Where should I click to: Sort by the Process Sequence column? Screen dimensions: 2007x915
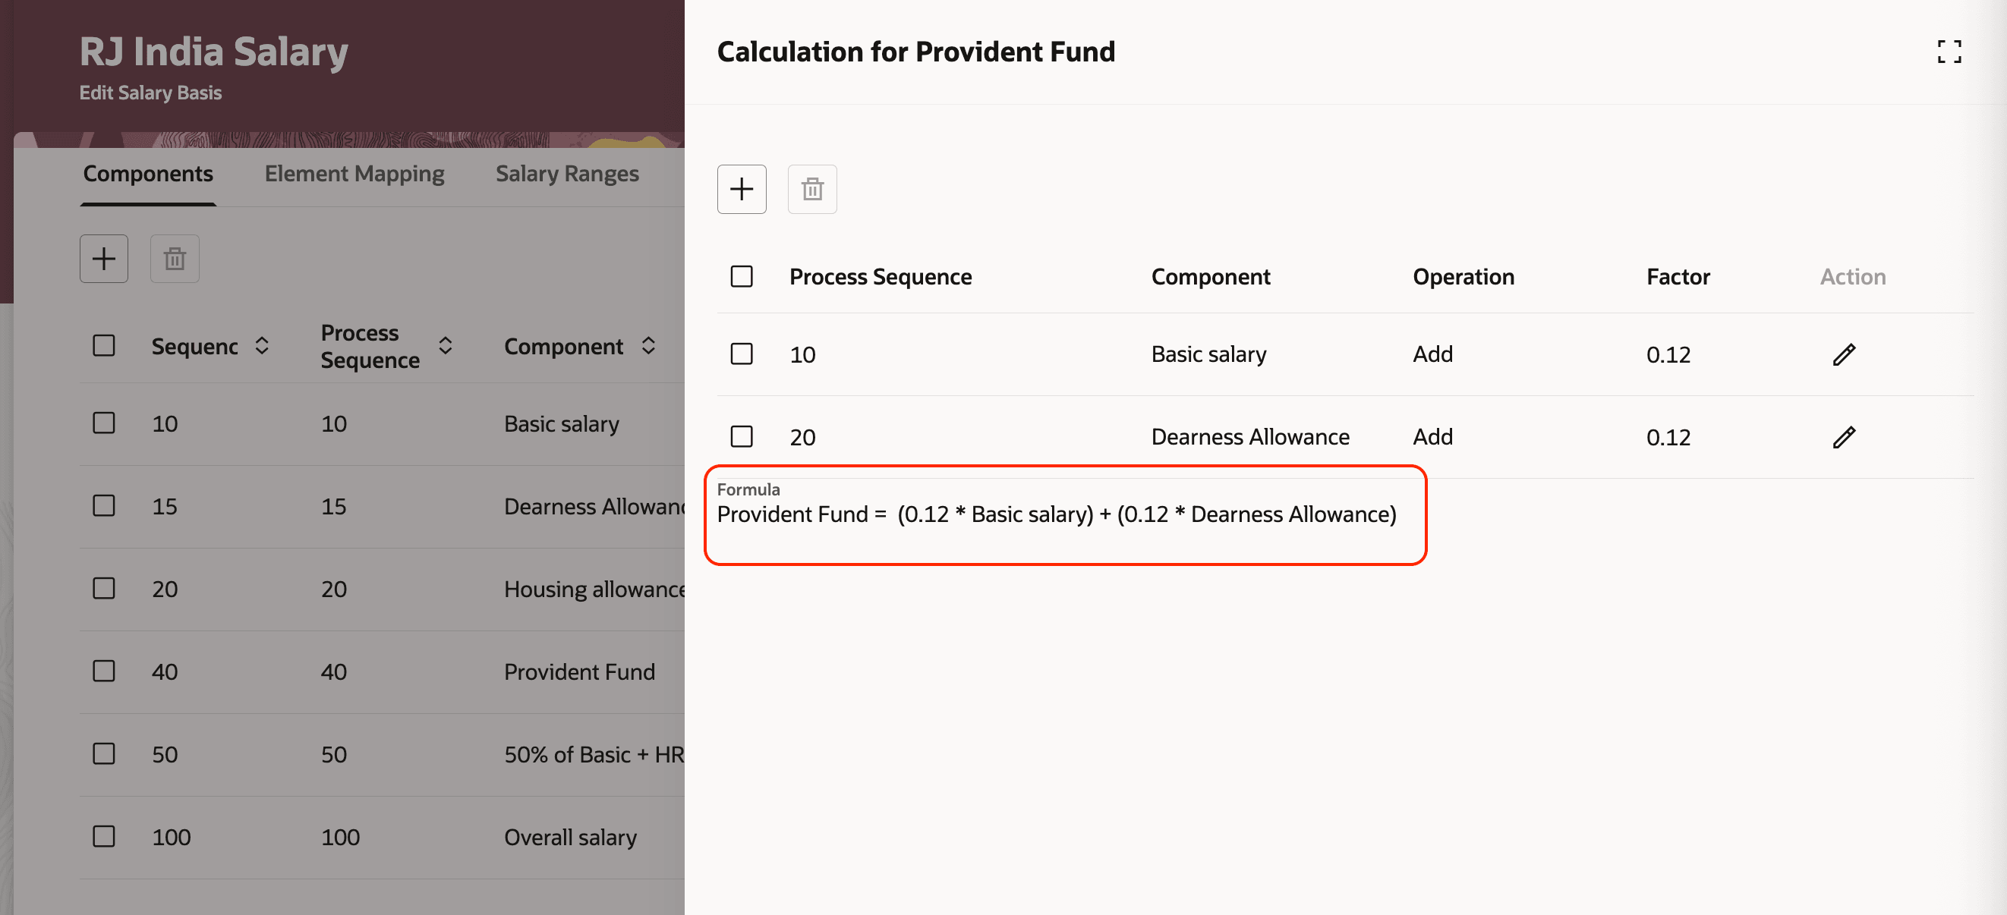click(446, 346)
